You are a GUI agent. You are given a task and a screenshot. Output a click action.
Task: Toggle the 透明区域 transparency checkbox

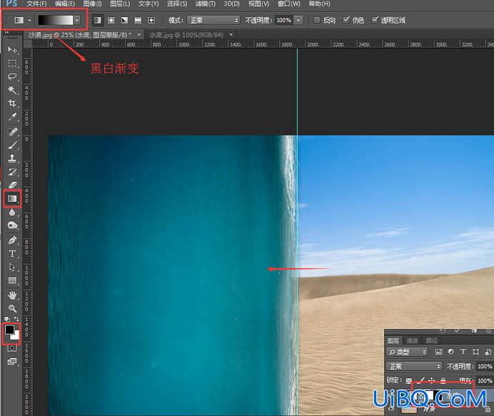(375, 20)
